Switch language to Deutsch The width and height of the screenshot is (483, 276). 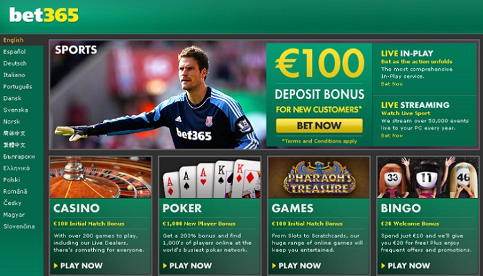coord(14,63)
